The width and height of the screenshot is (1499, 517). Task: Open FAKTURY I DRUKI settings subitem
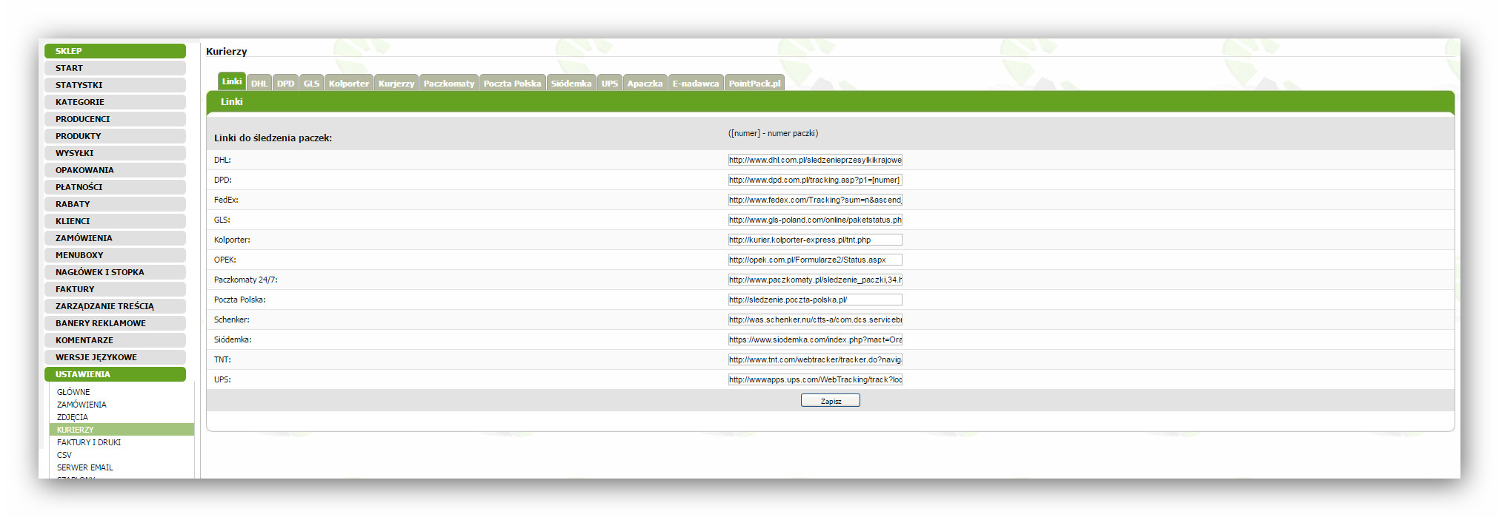[x=89, y=442]
